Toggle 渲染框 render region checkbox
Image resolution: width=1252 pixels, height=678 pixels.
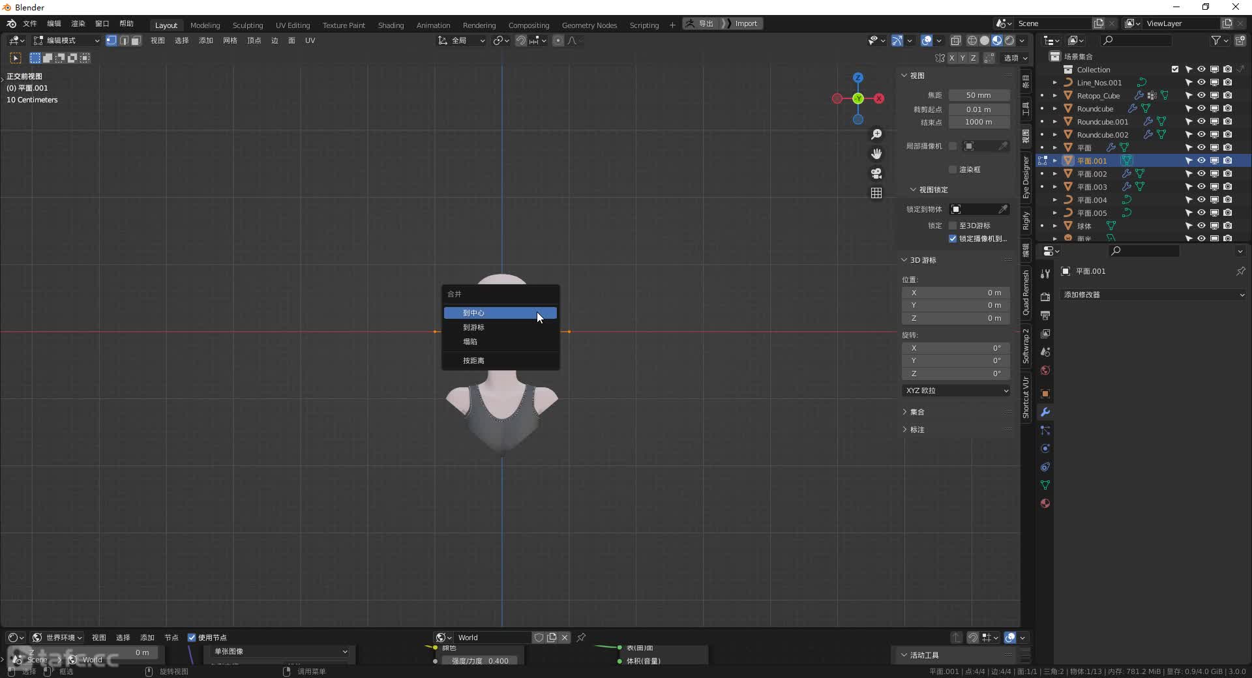[x=953, y=169]
